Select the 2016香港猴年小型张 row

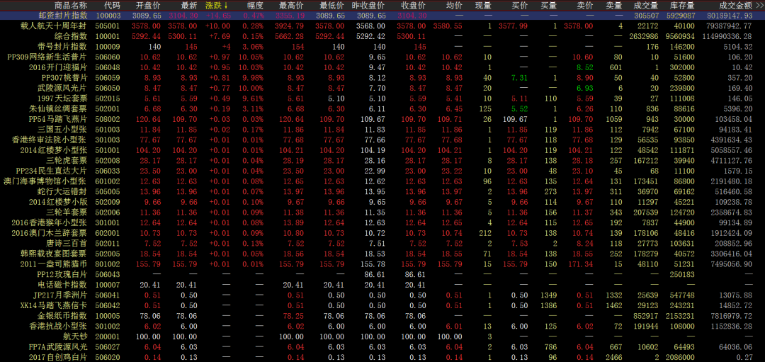tap(382, 222)
